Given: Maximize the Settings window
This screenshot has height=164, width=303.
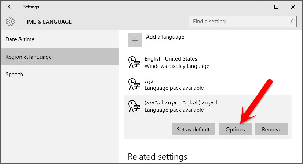Looking at the screenshot, I should click(x=276, y=7).
